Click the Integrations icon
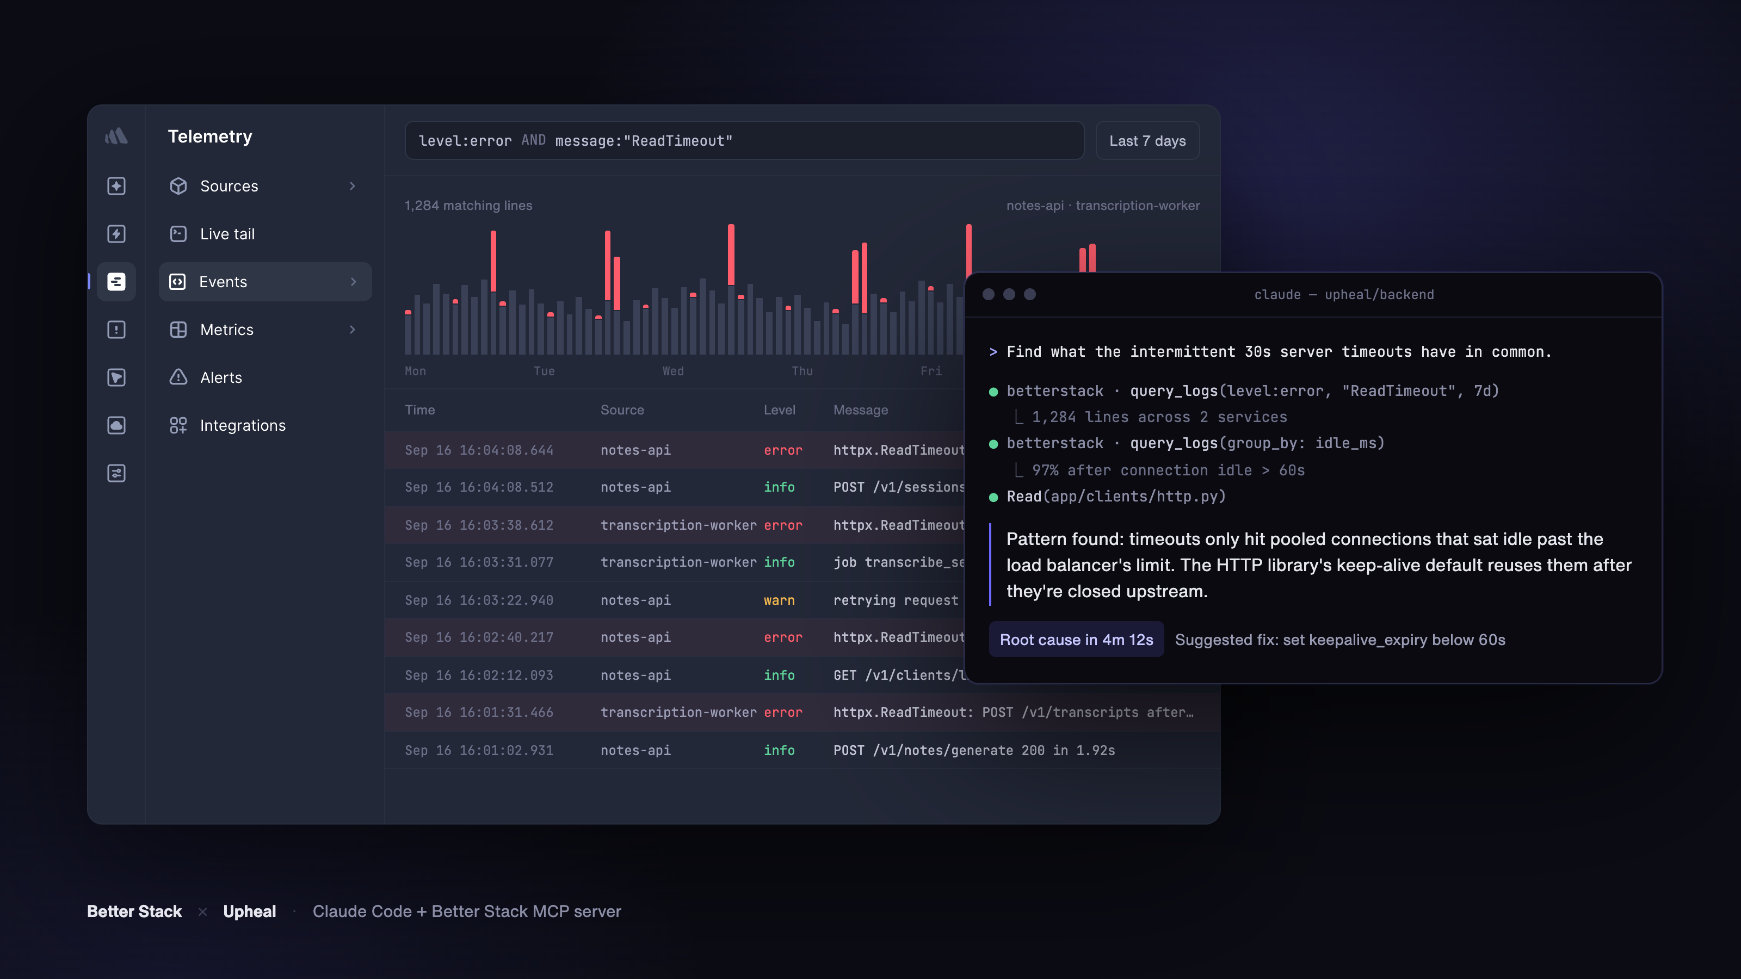 178,426
